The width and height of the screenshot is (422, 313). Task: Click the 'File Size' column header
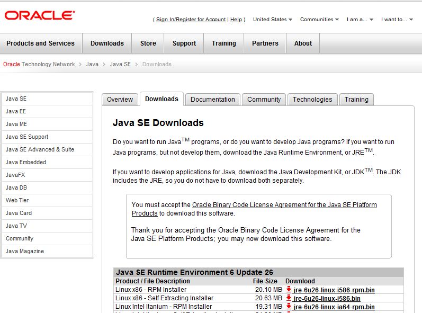(265, 281)
